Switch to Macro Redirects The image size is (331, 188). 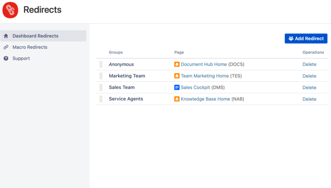pyautogui.click(x=30, y=47)
